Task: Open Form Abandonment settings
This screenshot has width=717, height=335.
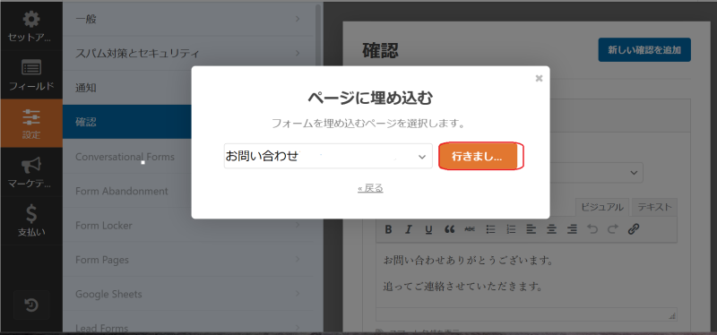Action: 127,191
